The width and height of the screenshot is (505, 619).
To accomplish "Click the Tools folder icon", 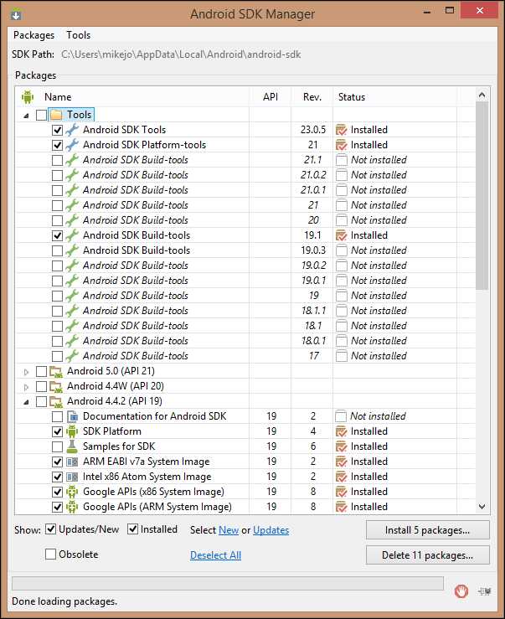I will pyautogui.click(x=56, y=115).
